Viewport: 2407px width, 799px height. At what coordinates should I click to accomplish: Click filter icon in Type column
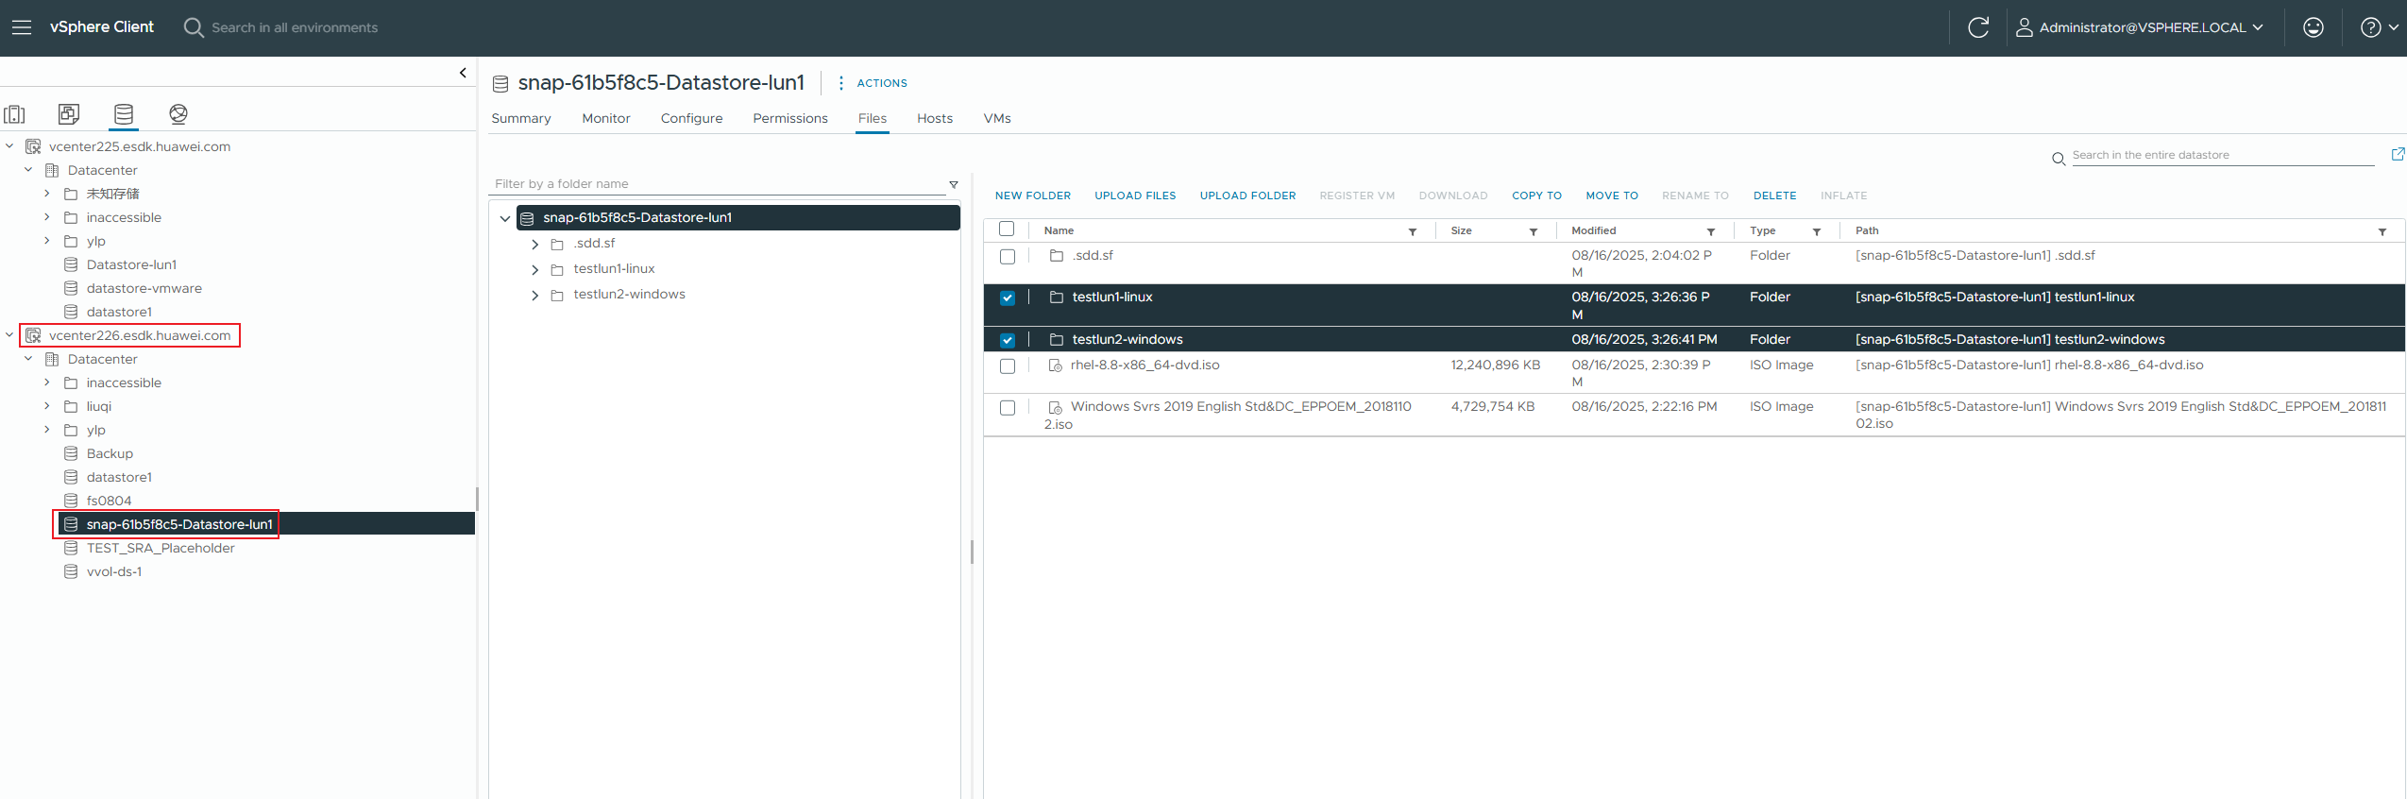pyautogui.click(x=1817, y=231)
